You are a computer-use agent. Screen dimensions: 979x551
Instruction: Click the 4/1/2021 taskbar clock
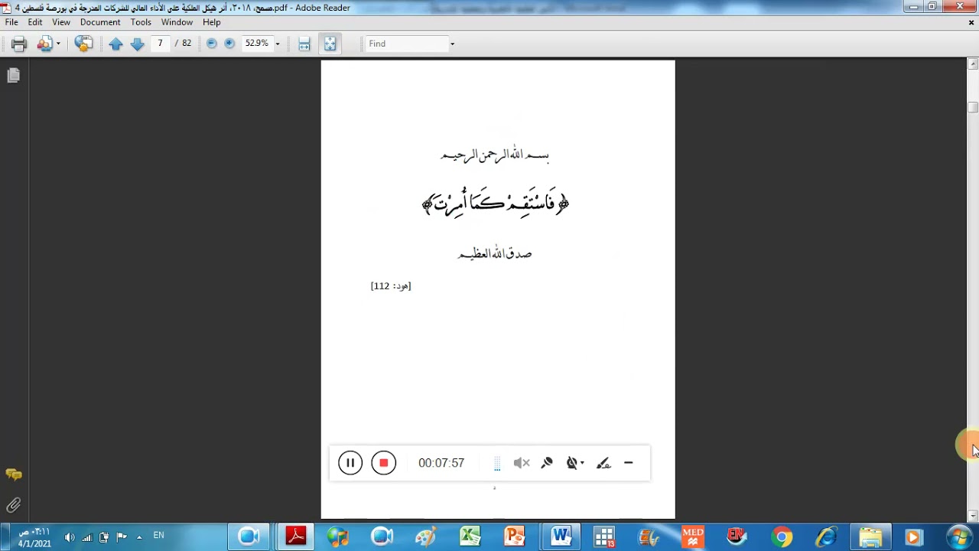(x=34, y=537)
